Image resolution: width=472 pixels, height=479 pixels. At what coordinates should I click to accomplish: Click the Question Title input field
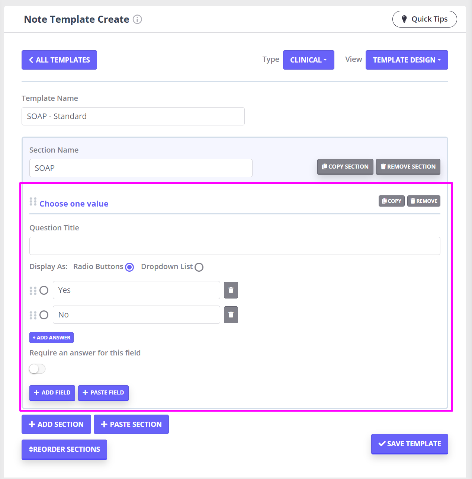(235, 246)
